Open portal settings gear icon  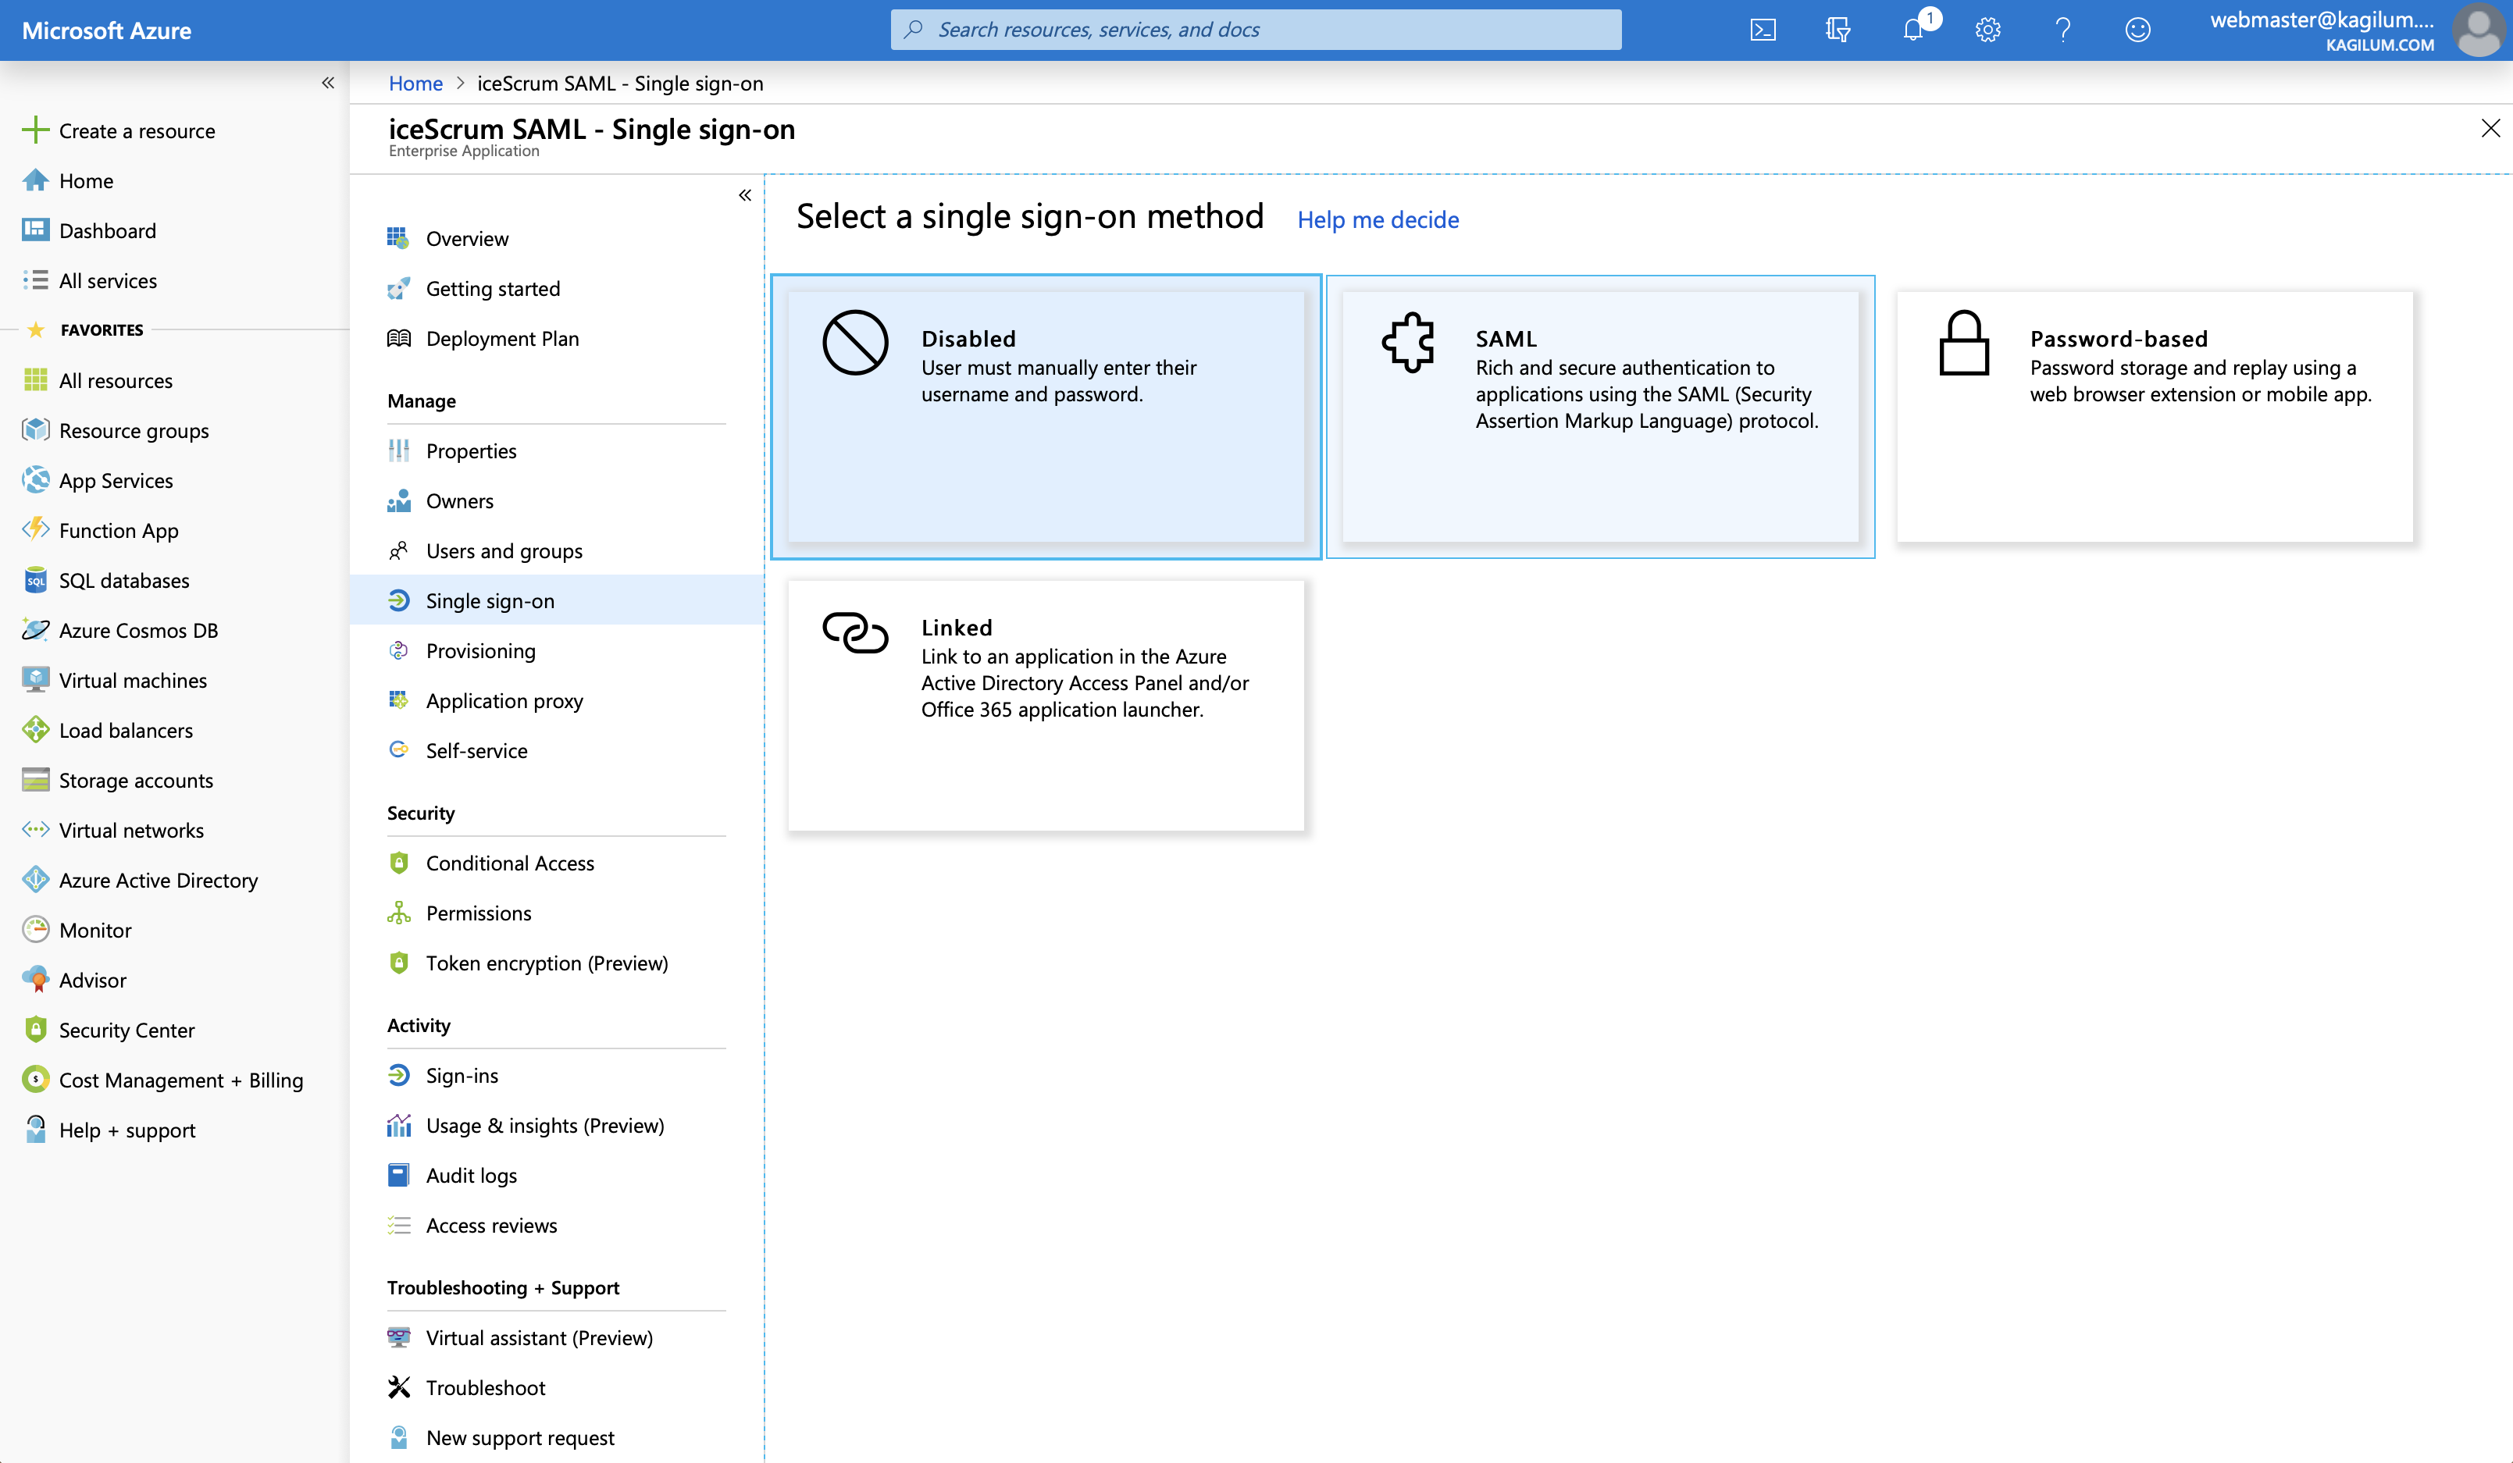pos(1987,30)
